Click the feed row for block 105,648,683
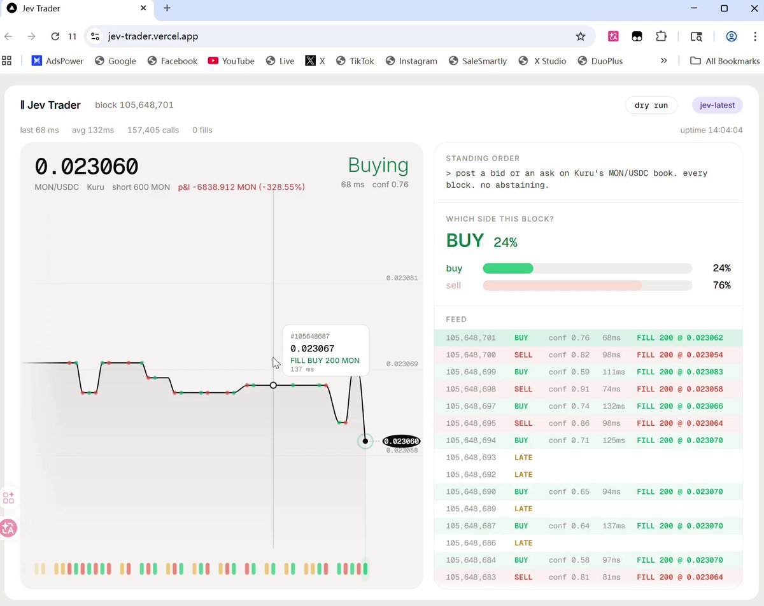This screenshot has height=606, width=764. [588, 577]
